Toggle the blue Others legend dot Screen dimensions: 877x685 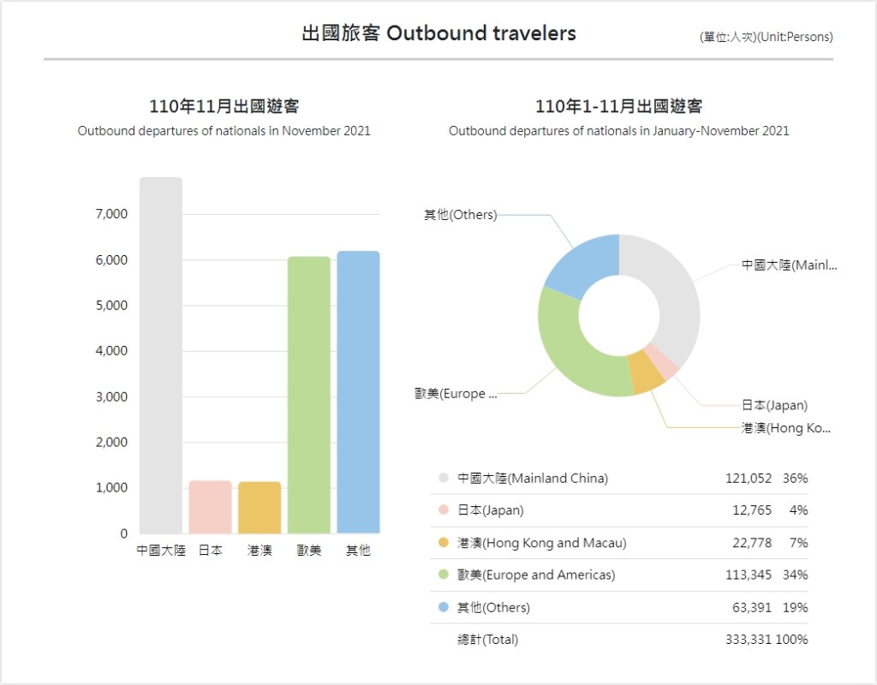point(443,607)
